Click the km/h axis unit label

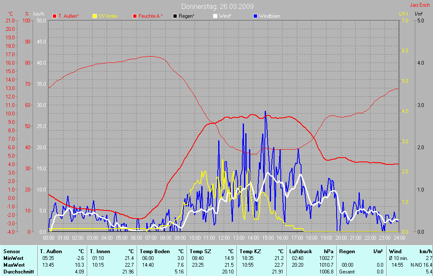(x=39, y=14)
